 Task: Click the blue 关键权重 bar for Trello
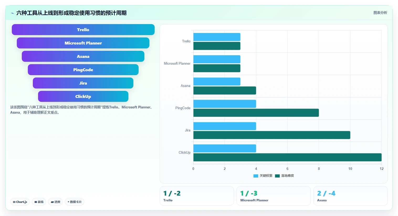click(x=217, y=37)
